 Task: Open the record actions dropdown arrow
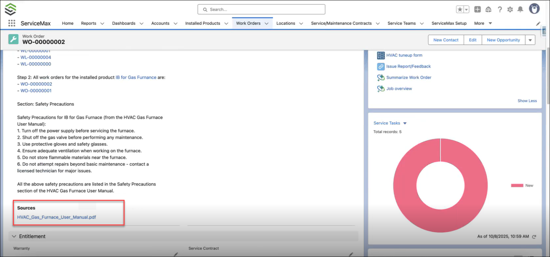tap(530, 40)
